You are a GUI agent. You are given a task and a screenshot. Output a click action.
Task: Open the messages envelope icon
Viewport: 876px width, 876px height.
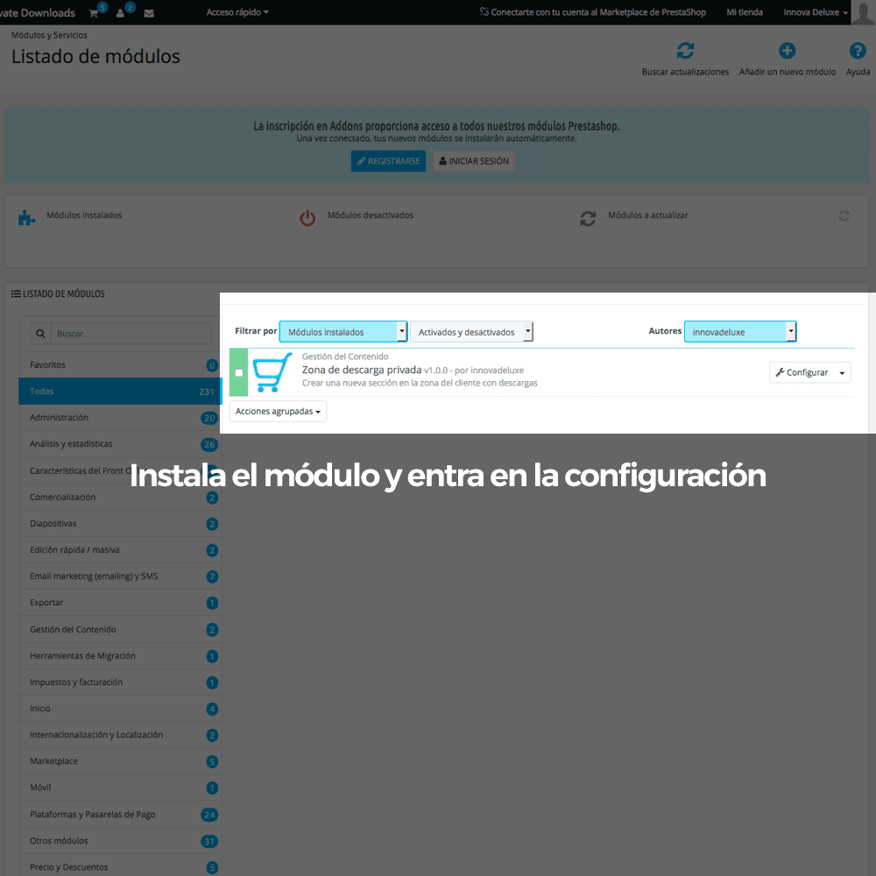(x=149, y=13)
